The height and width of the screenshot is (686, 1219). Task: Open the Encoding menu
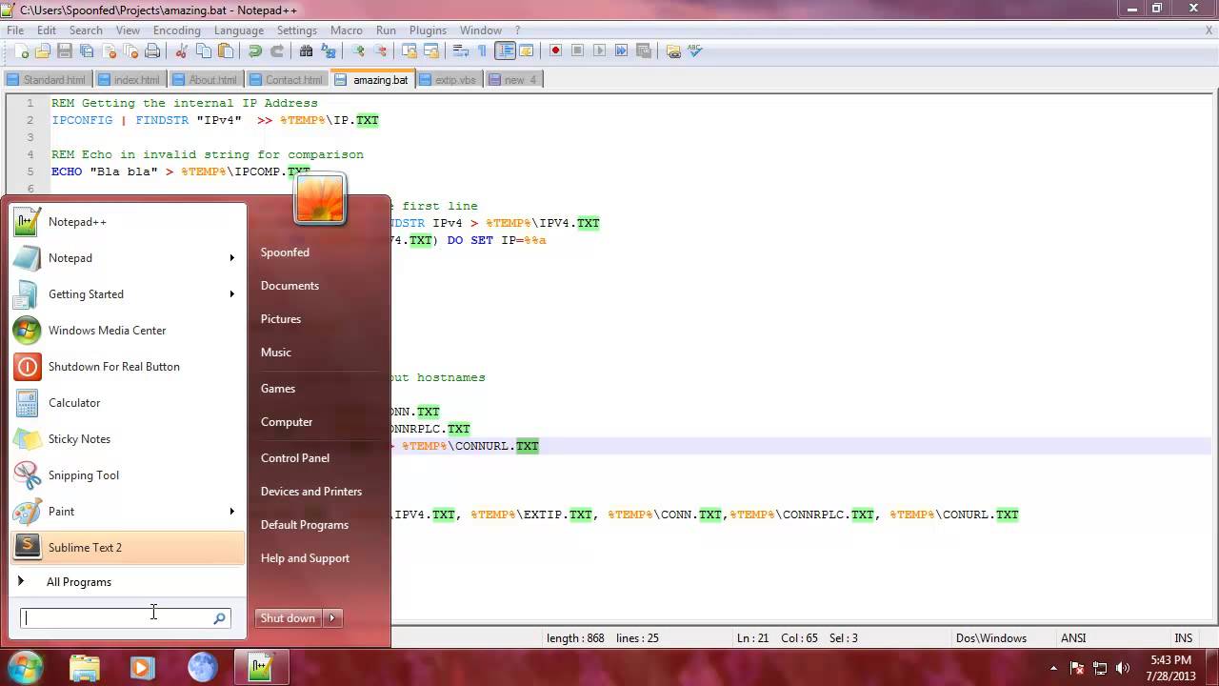[x=176, y=30]
